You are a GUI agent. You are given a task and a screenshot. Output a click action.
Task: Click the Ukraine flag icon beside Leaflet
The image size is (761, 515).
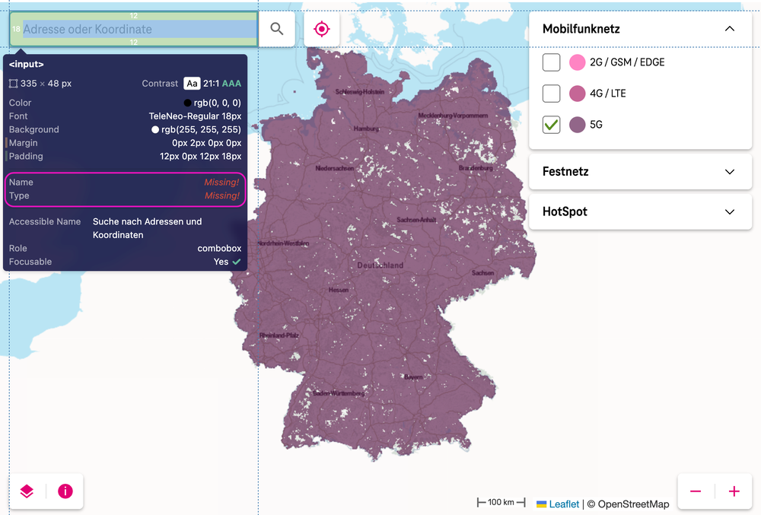click(541, 504)
